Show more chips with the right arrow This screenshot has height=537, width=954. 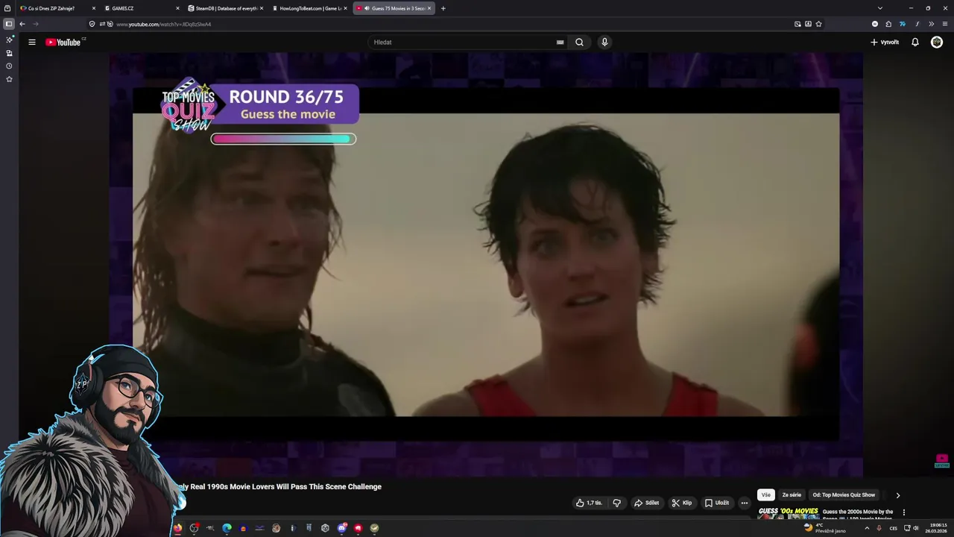coord(897,494)
